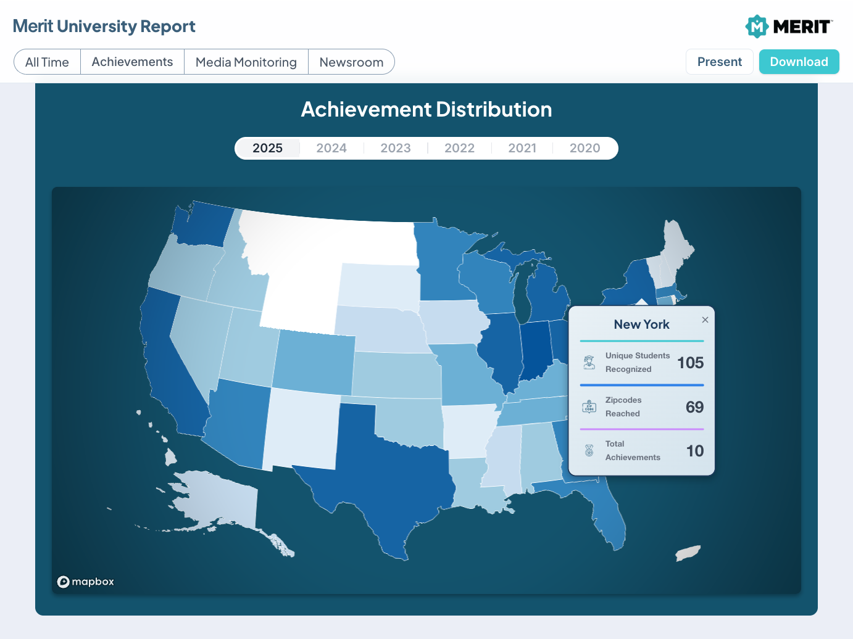Open the Mapbox logo link
853x639 pixels.
86,582
